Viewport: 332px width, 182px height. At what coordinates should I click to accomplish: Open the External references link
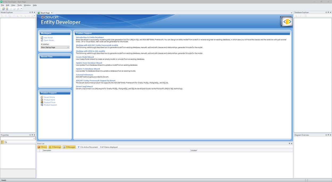[84, 75]
